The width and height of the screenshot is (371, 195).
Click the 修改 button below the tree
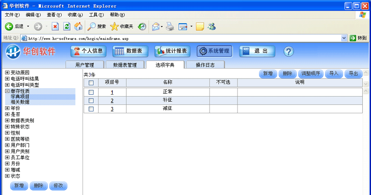(x=58, y=186)
